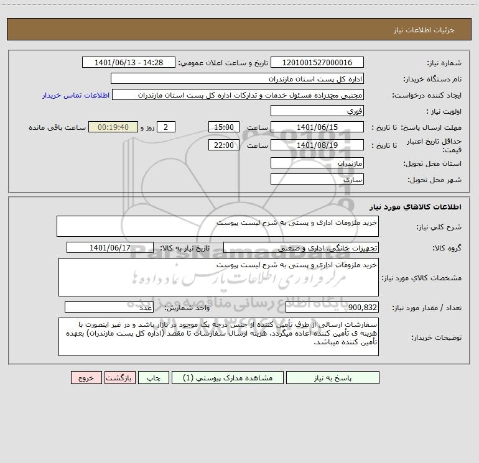Open اطلاعات تماس خریدار link
The image size is (479, 463).
click(x=75, y=95)
